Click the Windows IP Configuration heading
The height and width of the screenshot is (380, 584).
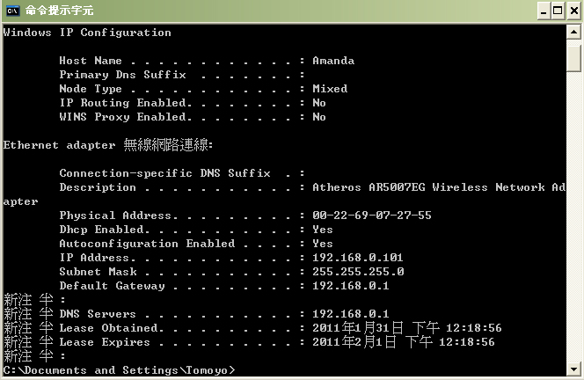coord(87,33)
